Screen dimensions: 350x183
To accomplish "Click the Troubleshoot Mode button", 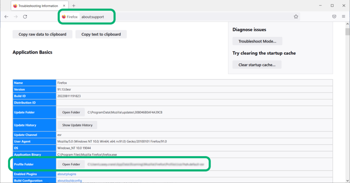I will [257, 41].
